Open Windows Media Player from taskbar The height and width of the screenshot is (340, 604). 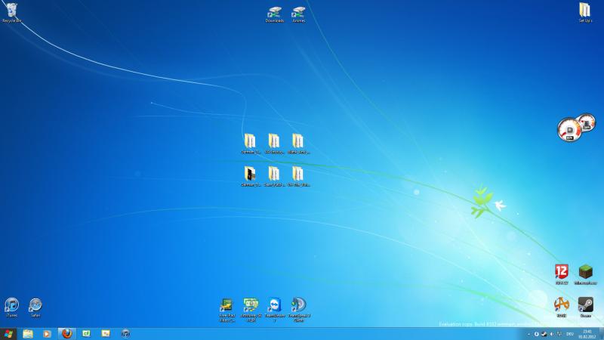[47, 333]
